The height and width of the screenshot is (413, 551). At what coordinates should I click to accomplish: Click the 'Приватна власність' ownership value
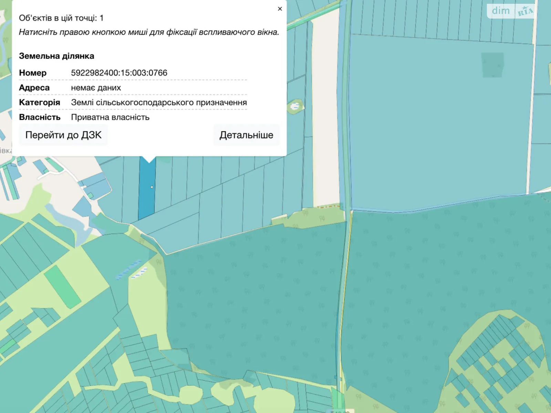coord(110,117)
